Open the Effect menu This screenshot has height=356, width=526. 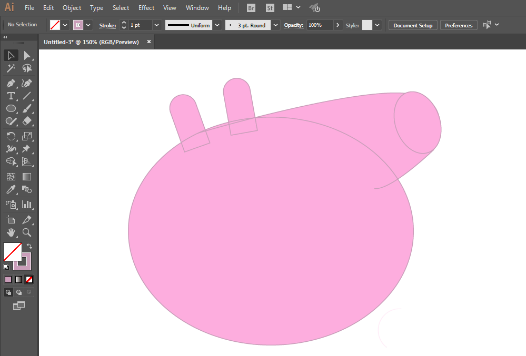146,8
